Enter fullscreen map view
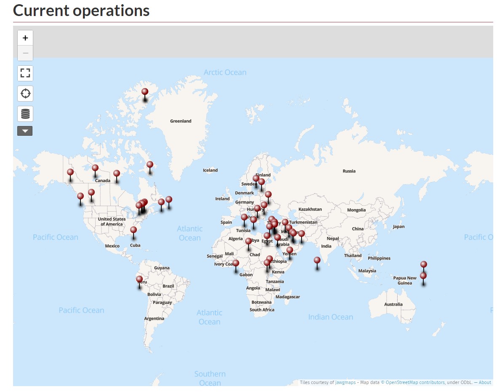 coord(25,73)
